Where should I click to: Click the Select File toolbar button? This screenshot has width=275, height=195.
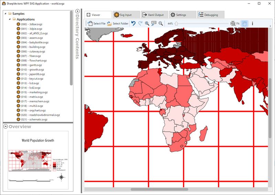(x=96, y=24)
